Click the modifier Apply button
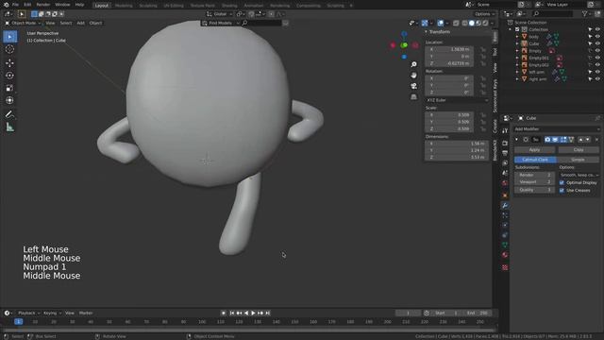 pos(535,149)
